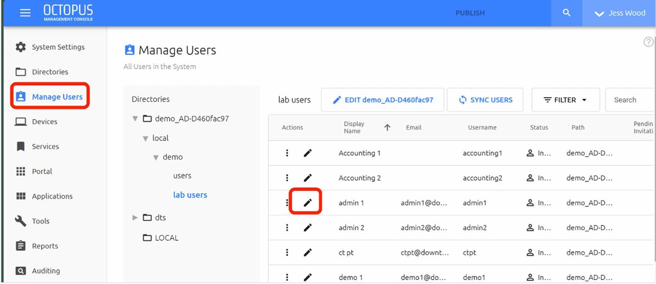Click the Manage Users badge icon in sidebar
This screenshot has width=656, height=284.
point(20,96)
